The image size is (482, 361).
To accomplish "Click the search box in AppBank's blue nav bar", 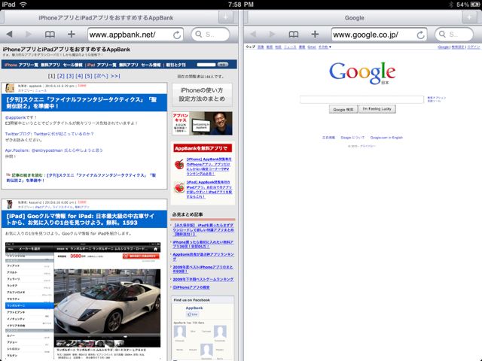I will tap(206, 65).
